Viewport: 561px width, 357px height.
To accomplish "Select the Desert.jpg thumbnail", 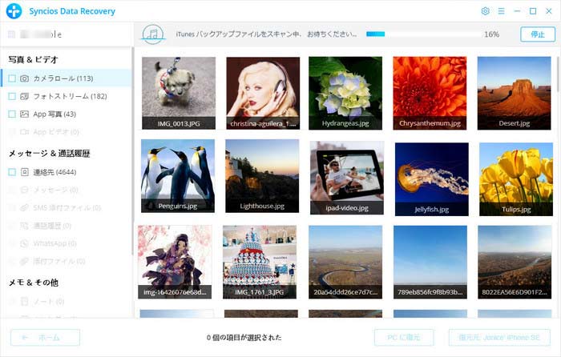I will [515, 93].
